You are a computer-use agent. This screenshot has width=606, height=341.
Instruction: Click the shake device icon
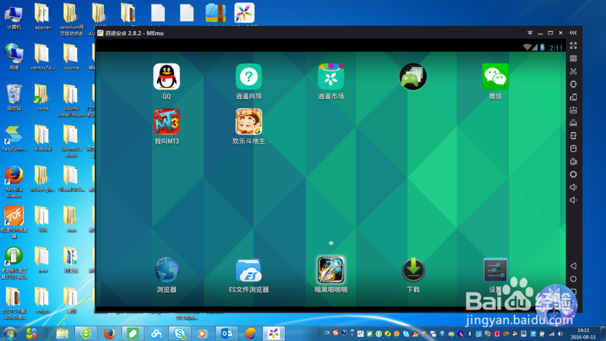tap(573, 84)
